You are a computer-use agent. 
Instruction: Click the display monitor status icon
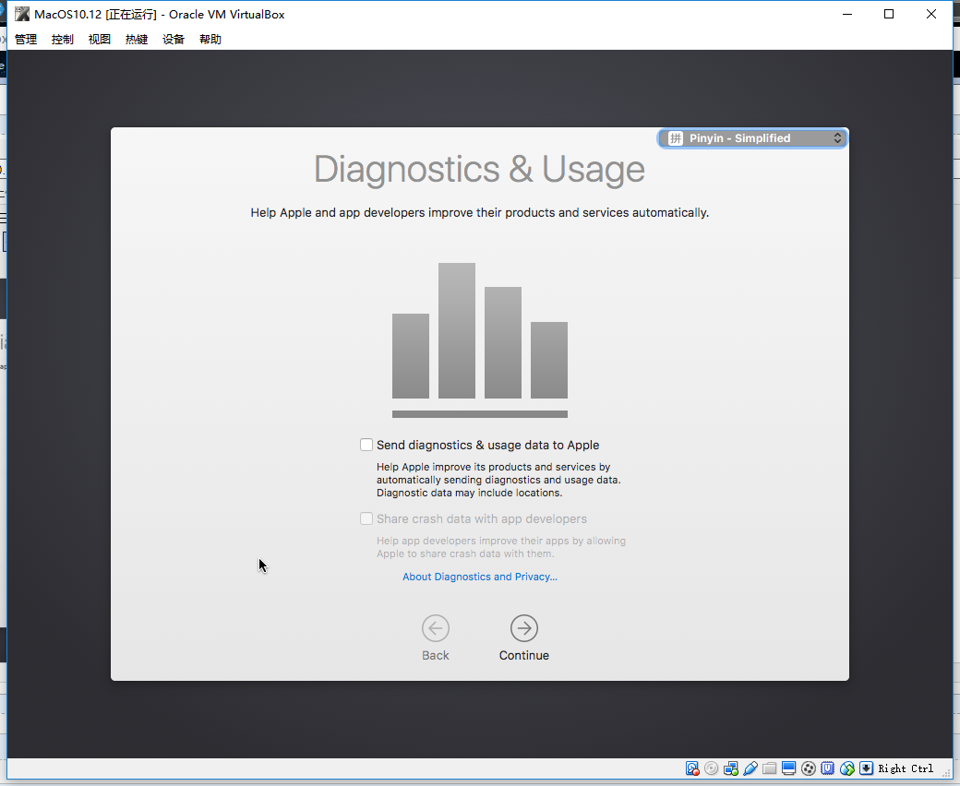click(788, 768)
